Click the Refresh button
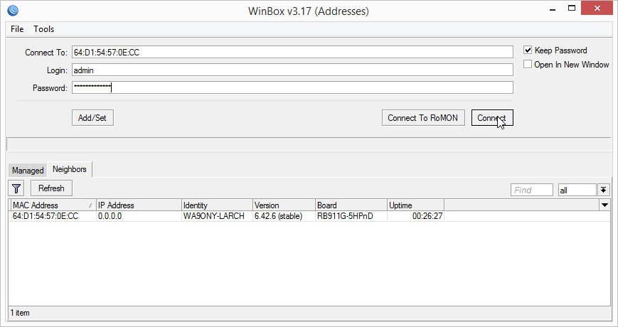Viewport: 618px width, 327px height. tap(51, 188)
